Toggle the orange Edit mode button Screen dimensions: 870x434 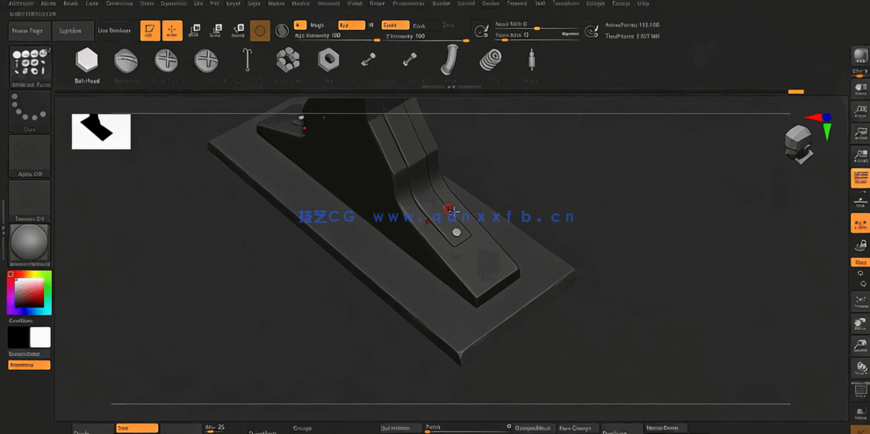tap(150, 31)
